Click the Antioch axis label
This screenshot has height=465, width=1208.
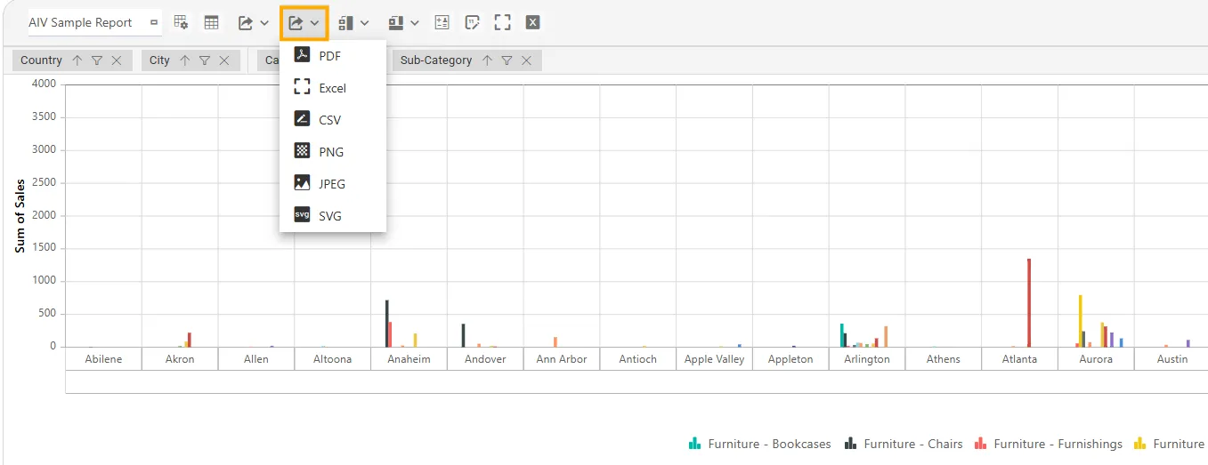point(638,359)
